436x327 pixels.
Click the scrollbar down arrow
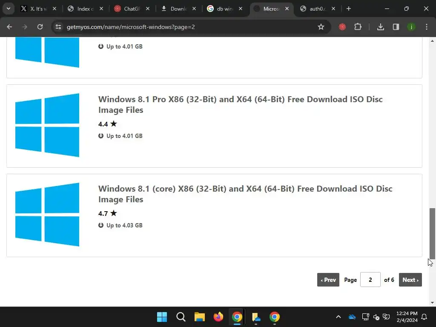432,303
